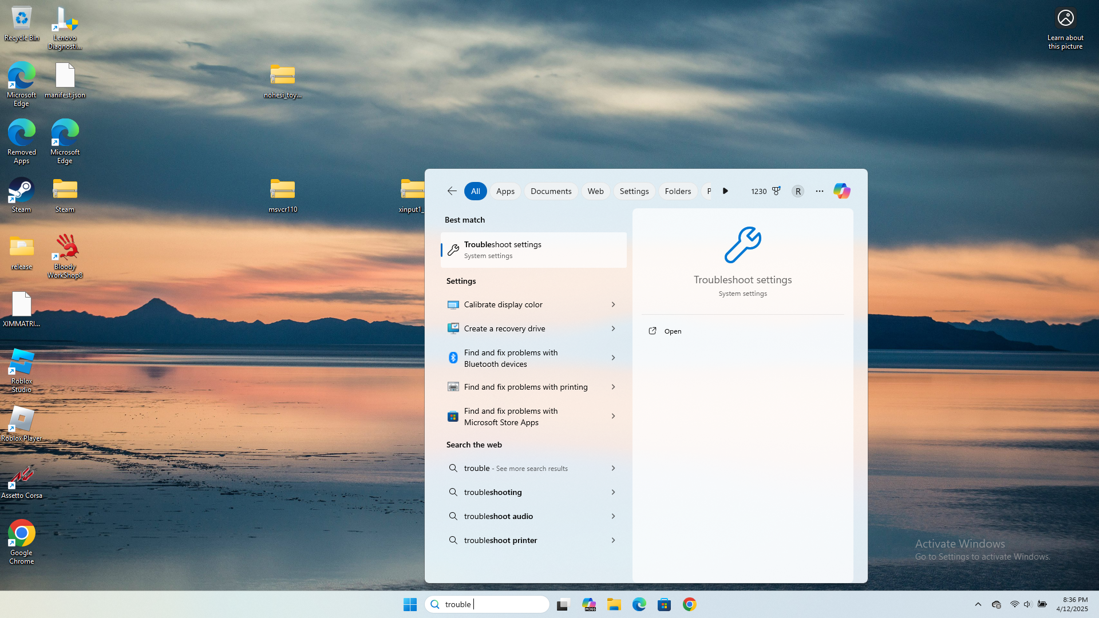Select the XIMMATRI file on desktop
Viewport: 1099px width, 618px height.
pyautogui.click(x=22, y=310)
